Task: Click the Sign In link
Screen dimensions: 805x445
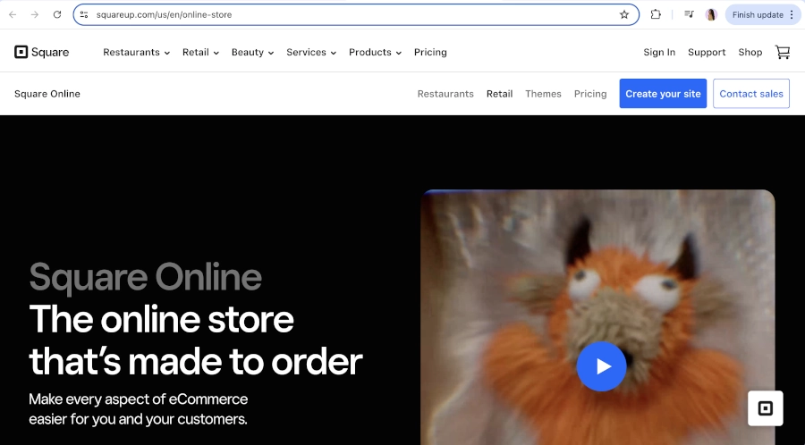Action: tap(659, 52)
